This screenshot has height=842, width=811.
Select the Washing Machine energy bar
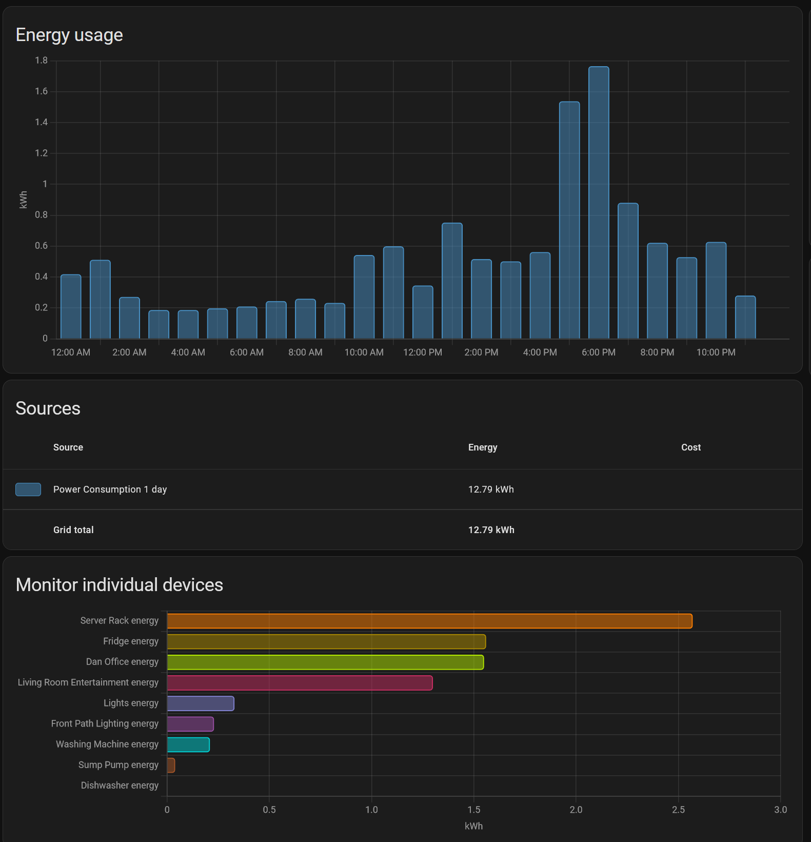[x=188, y=745]
